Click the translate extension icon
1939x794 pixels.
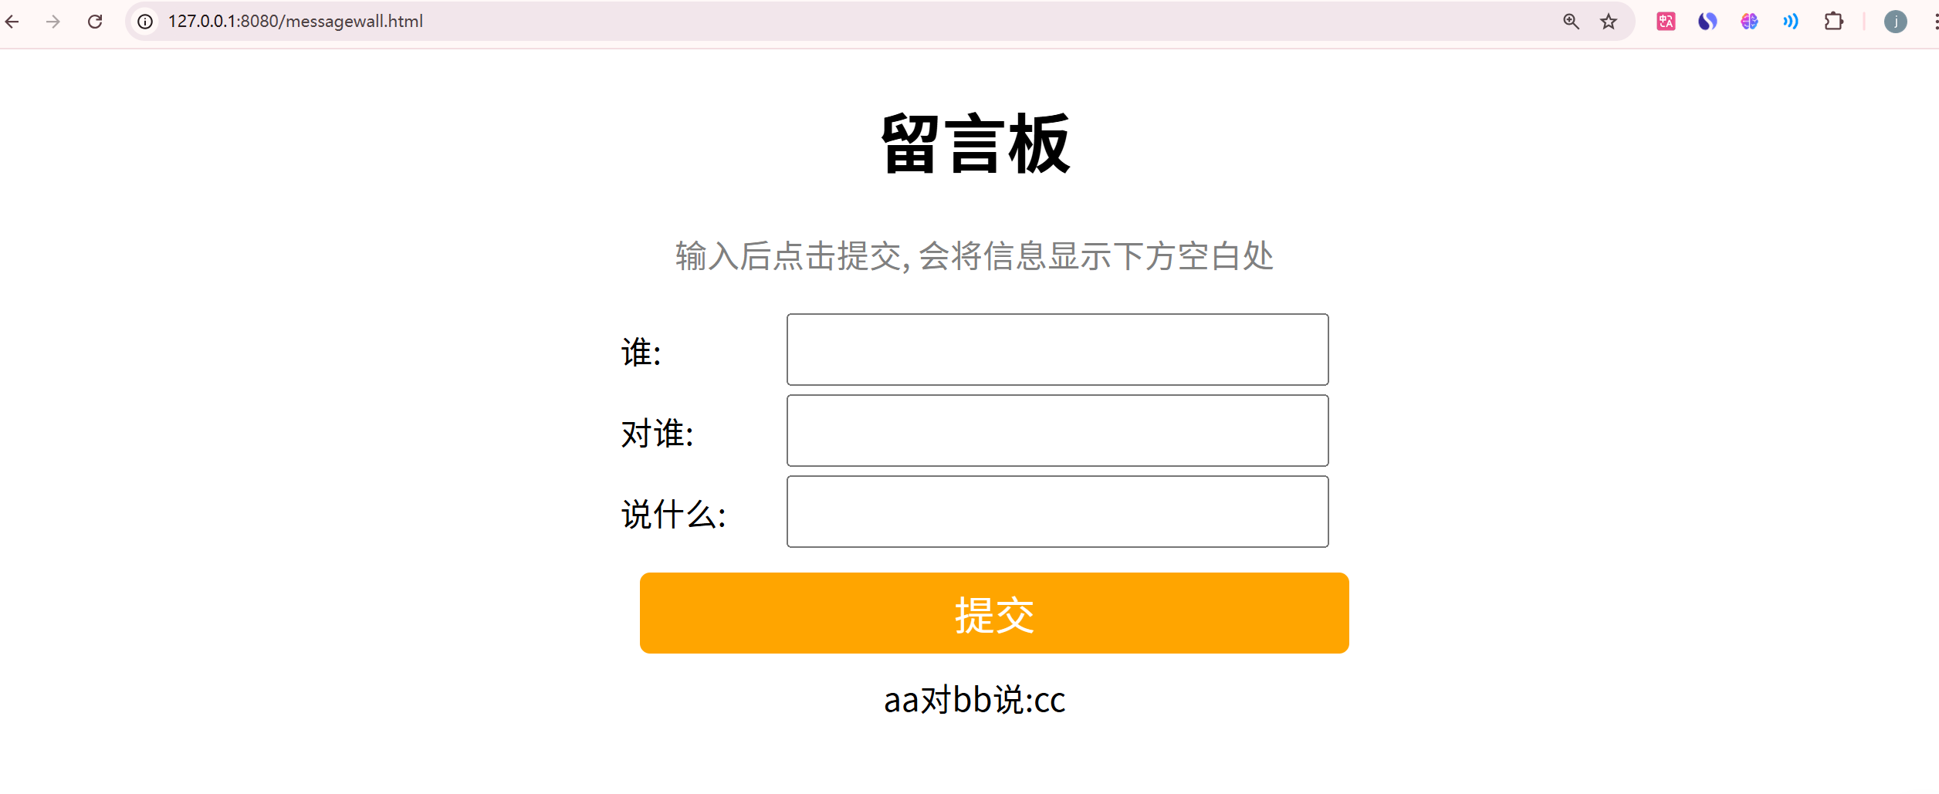[1666, 21]
